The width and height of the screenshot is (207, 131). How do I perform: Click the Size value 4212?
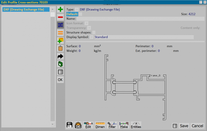pos(192,14)
